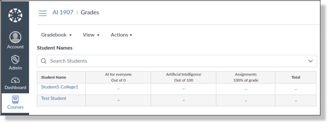Open the Account avatar icon
Screen dimensions: 328x123
(15, 37)
